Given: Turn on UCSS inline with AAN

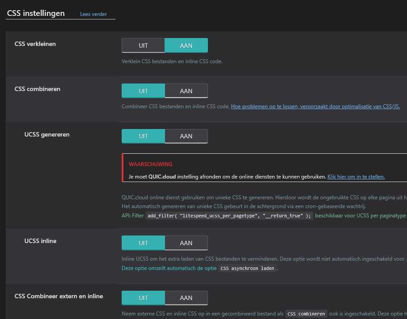Looking at the screenshot, I should [x=186, y=243].
